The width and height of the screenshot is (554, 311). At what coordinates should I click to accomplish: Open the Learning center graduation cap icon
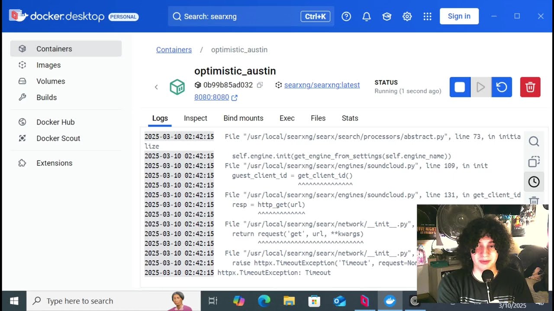(x=387, y=16)
